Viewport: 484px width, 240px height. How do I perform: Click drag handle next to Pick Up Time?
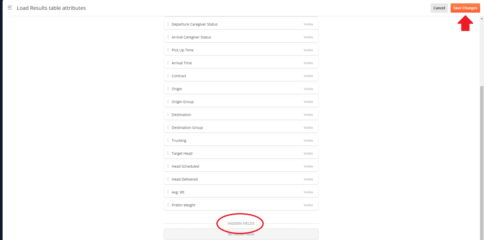point(168,50)
